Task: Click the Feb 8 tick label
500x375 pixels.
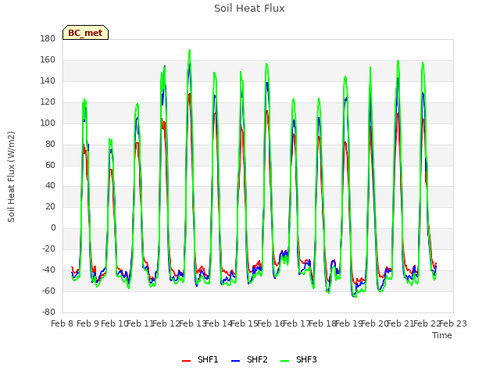Action: 62,323
